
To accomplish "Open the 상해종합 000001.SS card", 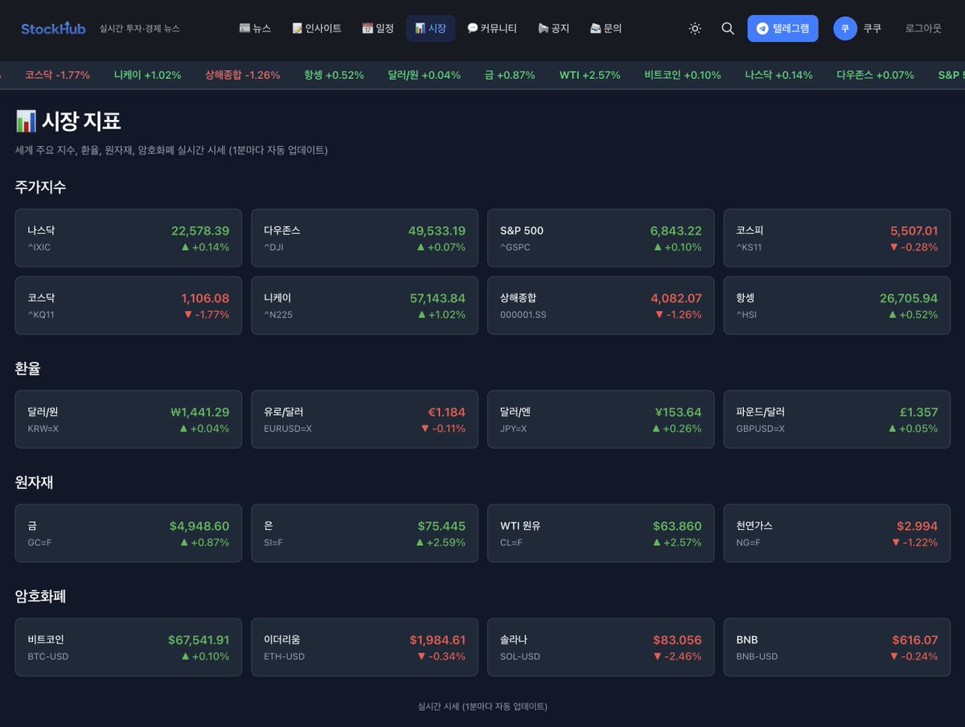I will click(601, 306).
